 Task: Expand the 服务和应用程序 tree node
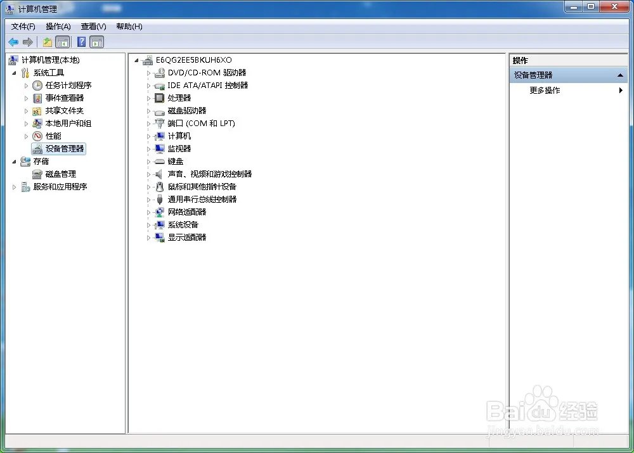[x=14, y=187]
